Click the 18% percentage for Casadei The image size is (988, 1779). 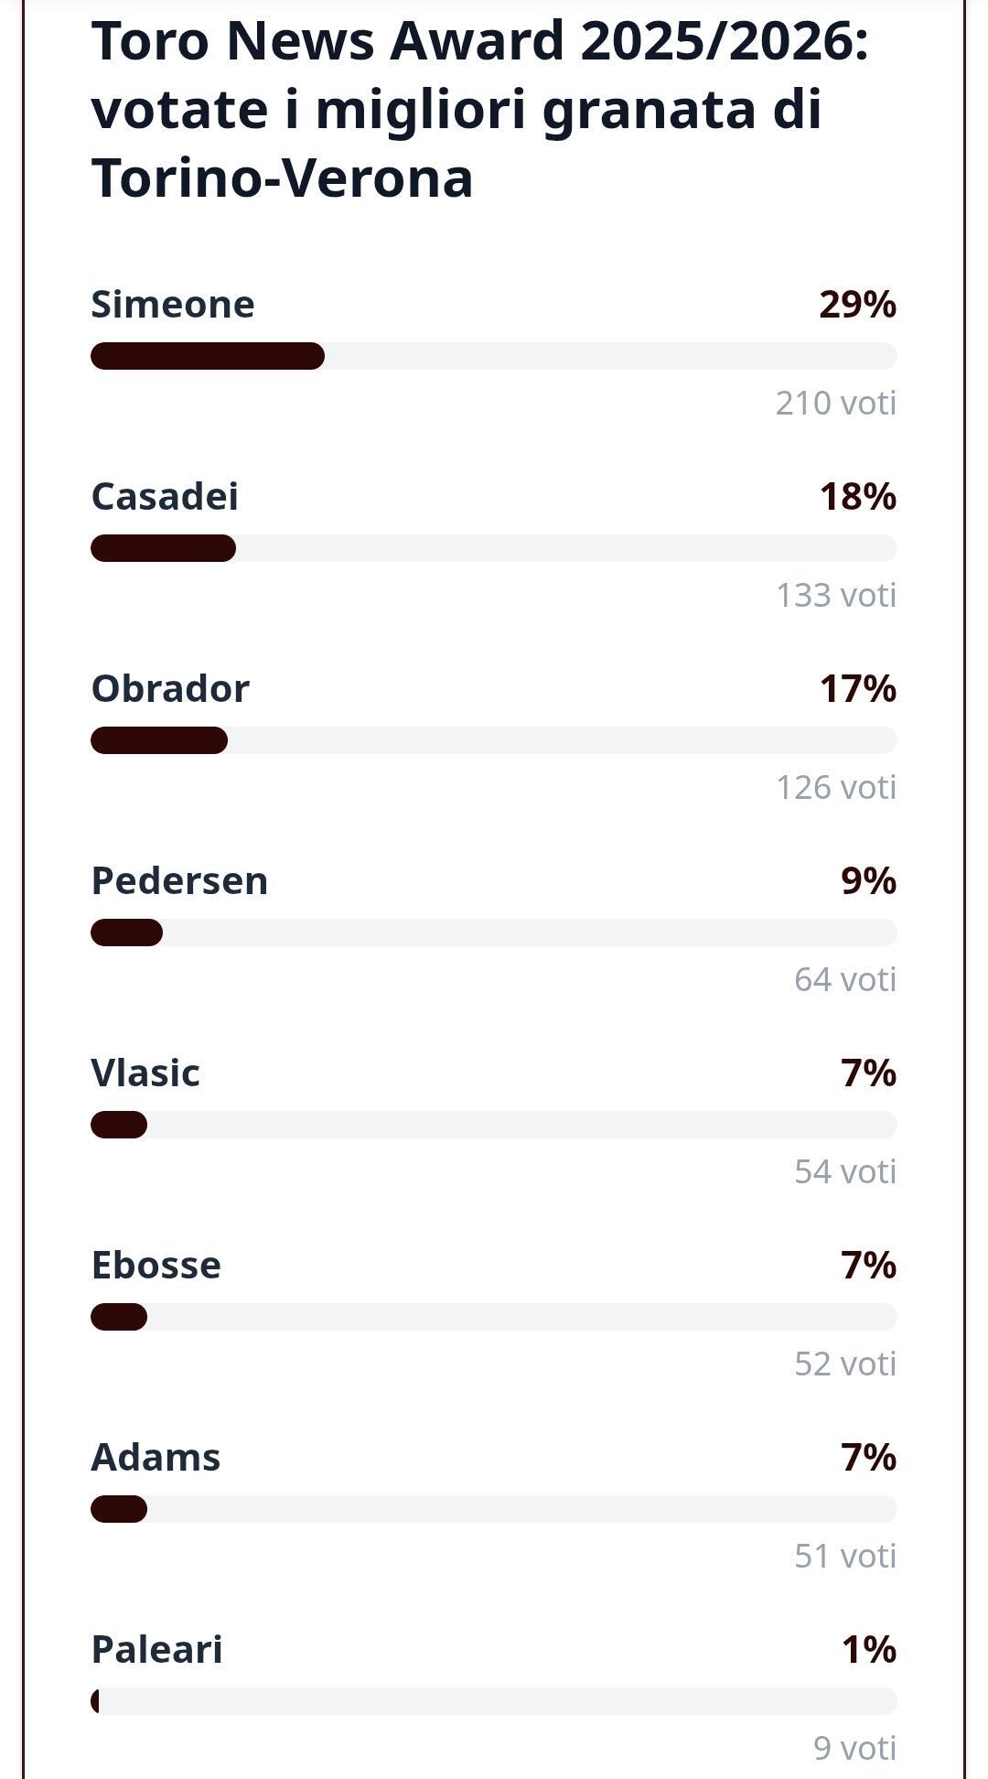pyautogui.click(x=857, y=497)
